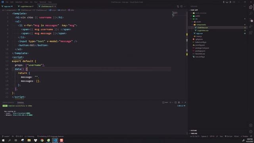Open the Debug Console panel tab

(8, 102)
